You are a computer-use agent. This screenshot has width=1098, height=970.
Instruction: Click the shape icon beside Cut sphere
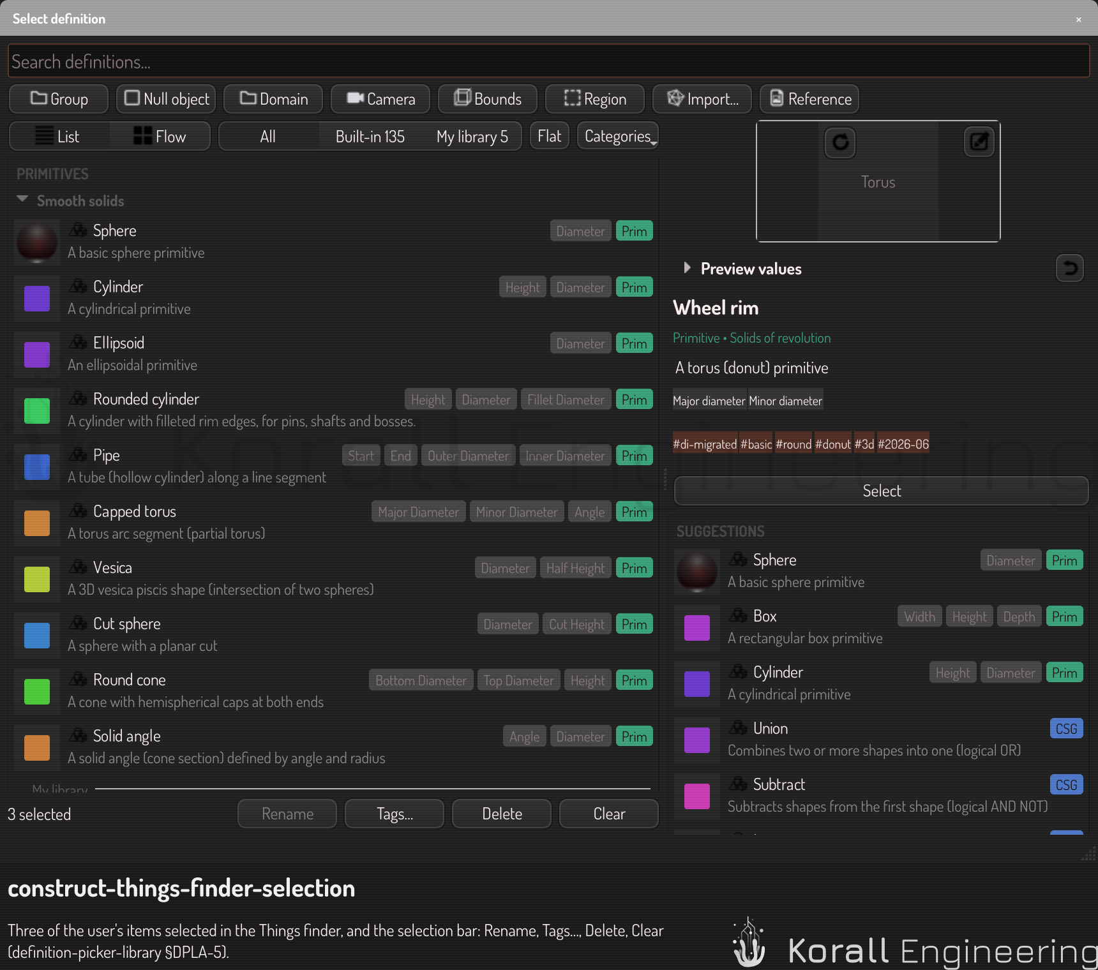(79, 623)
